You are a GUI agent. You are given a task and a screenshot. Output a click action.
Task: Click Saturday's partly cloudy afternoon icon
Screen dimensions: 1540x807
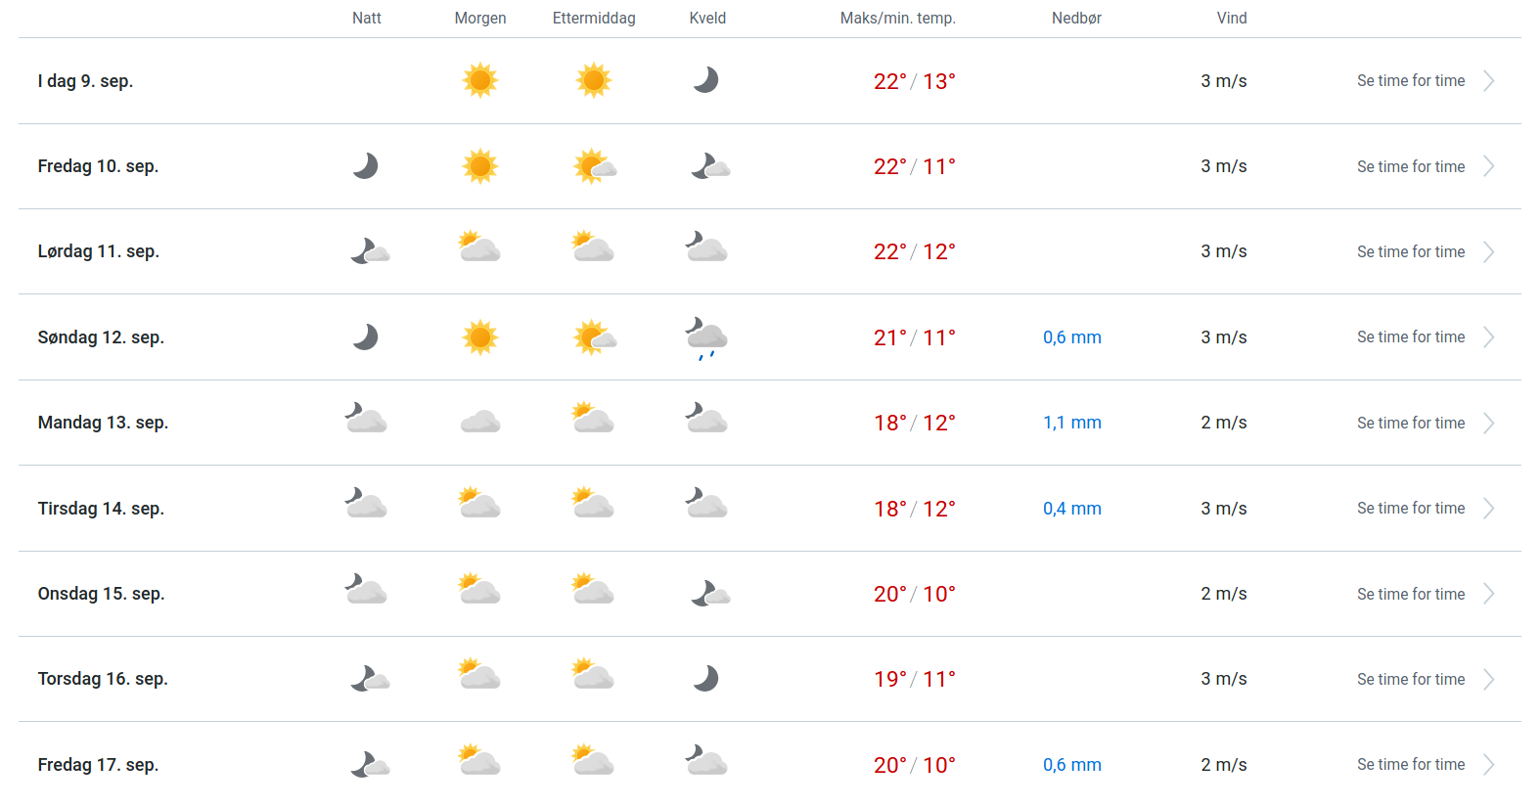593,247
